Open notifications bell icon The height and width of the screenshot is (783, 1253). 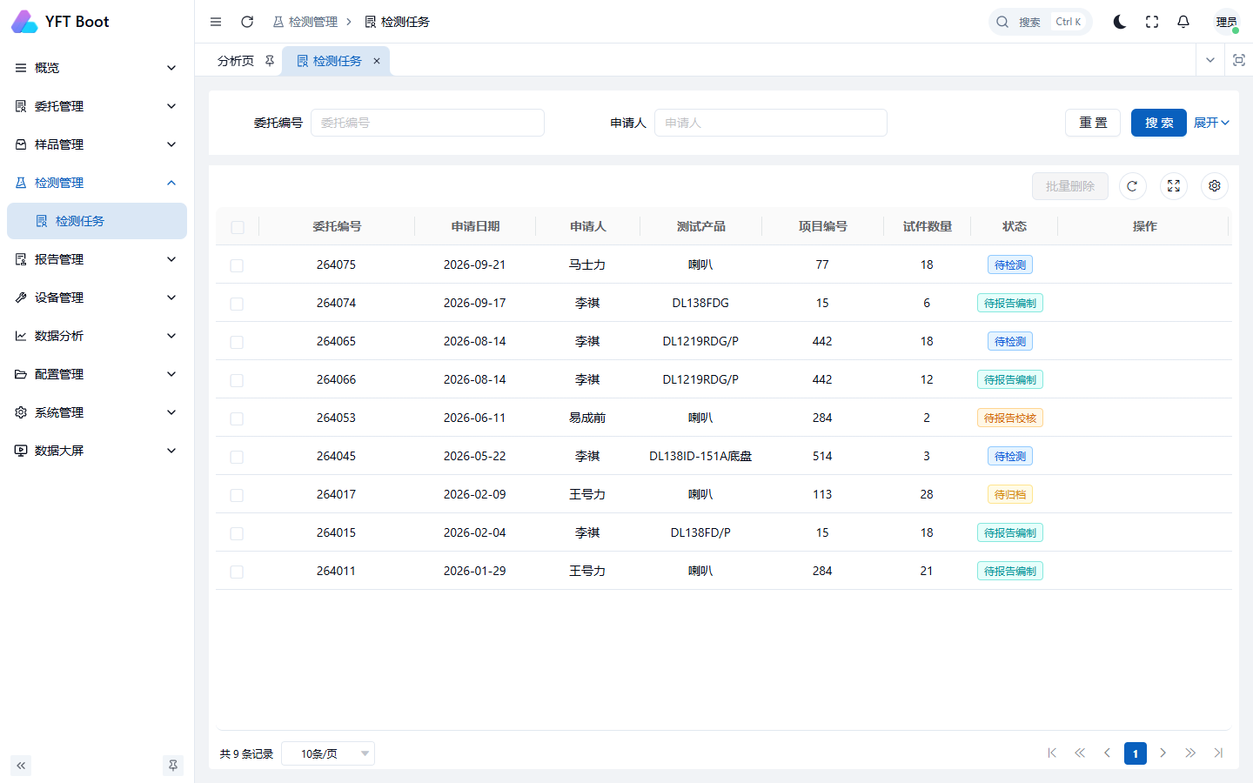1183,22
